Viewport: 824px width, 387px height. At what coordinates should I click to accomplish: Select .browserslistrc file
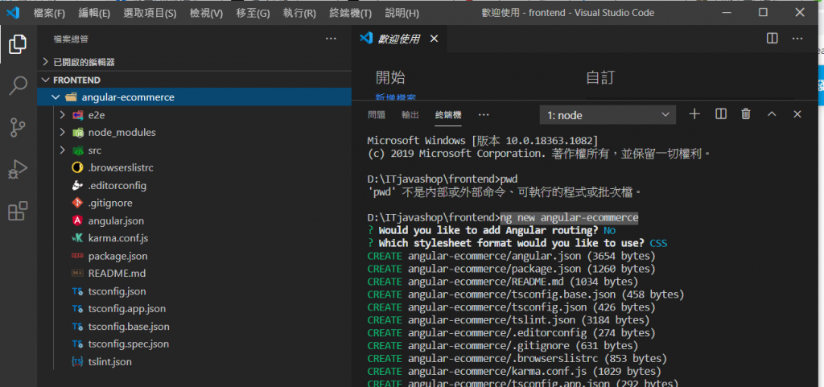click(121, 168)
